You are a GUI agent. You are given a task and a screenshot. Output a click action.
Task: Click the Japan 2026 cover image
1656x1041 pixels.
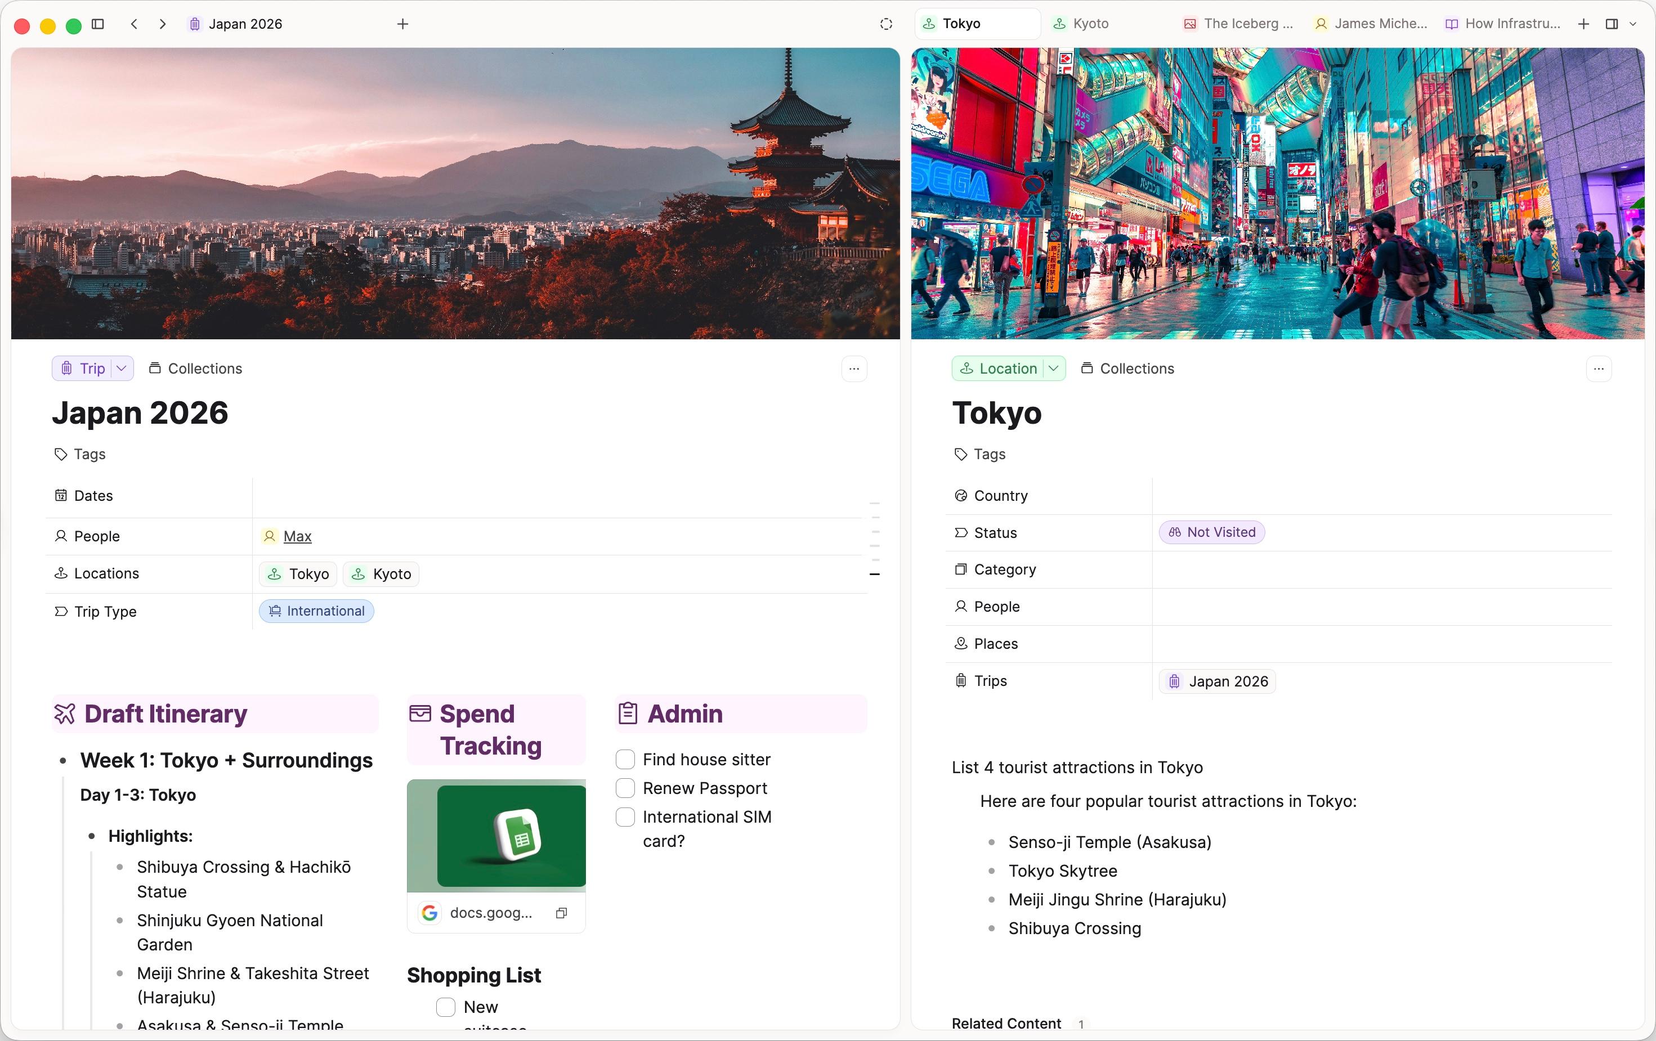point(455,193)
